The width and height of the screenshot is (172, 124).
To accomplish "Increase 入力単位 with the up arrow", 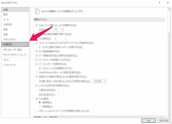I will coord(65,38).
